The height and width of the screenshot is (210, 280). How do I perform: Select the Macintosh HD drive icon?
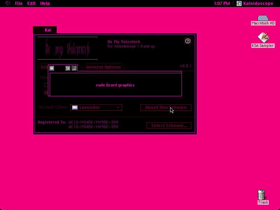tap(263, 20)
